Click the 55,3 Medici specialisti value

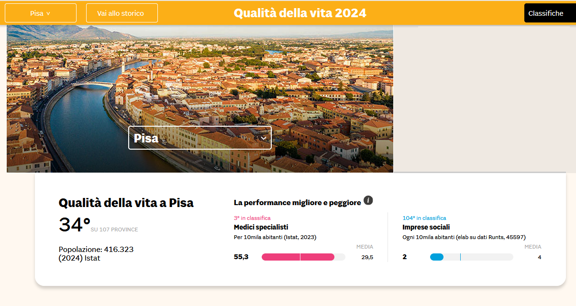241,257
